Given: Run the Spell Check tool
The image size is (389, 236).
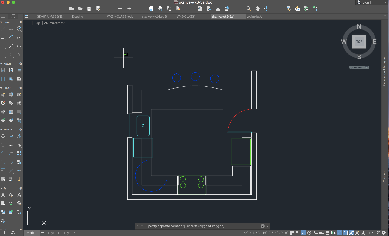Looking at the screenshot, I should (11, 204).
